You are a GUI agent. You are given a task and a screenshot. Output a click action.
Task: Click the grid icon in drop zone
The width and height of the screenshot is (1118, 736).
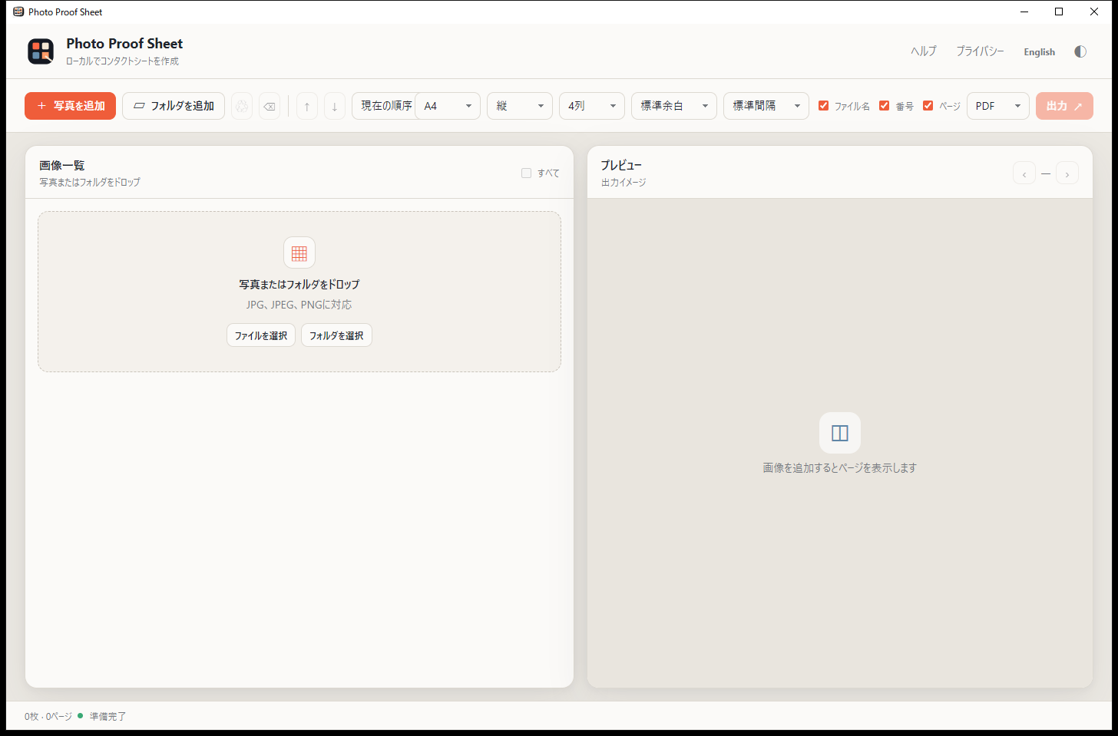click(x=299, y=252)
